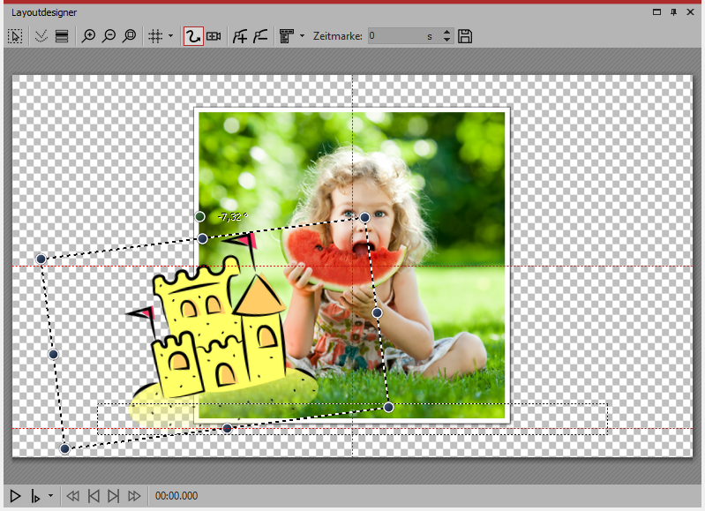The image size is (705, 511).
Task: Click the Layoutdesigner panel title
Action: [x=44, y=12]
